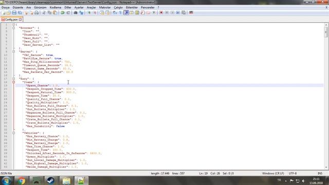
Task: Click the Copy toolbar icon
Action: 49,13
